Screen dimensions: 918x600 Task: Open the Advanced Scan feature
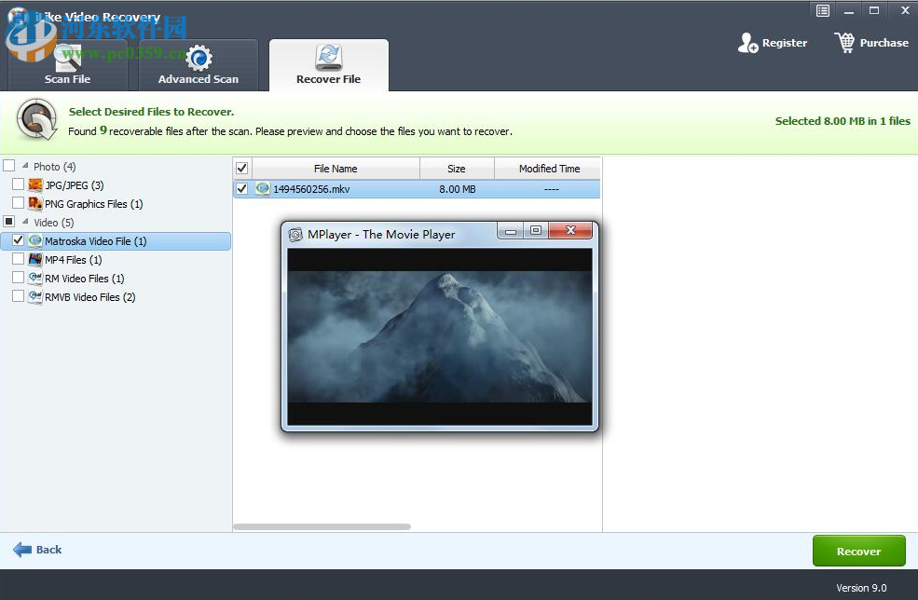198,65
